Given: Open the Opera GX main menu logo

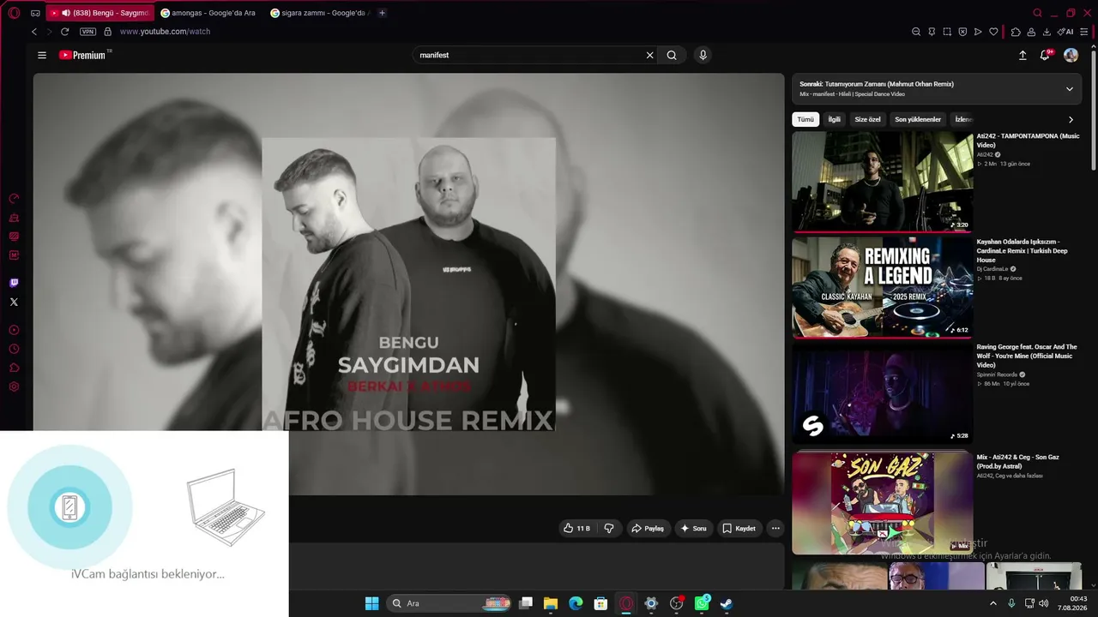Looking at the screenshot, I should point(15,13).
